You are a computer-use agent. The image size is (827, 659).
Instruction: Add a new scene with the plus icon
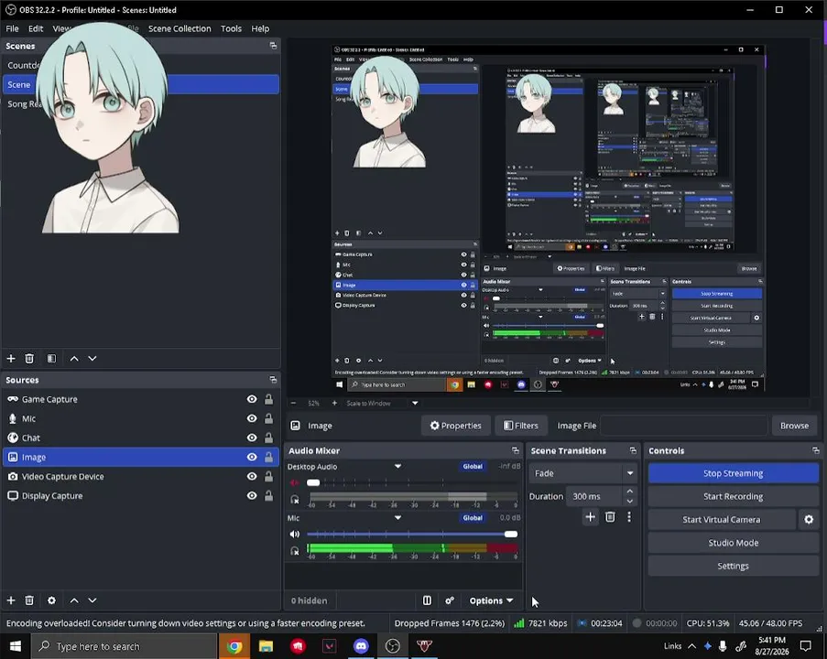pos(11,359)
